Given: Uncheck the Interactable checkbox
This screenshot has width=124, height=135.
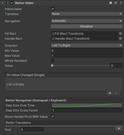Looking at the screenshot, I should pos(53,9).
